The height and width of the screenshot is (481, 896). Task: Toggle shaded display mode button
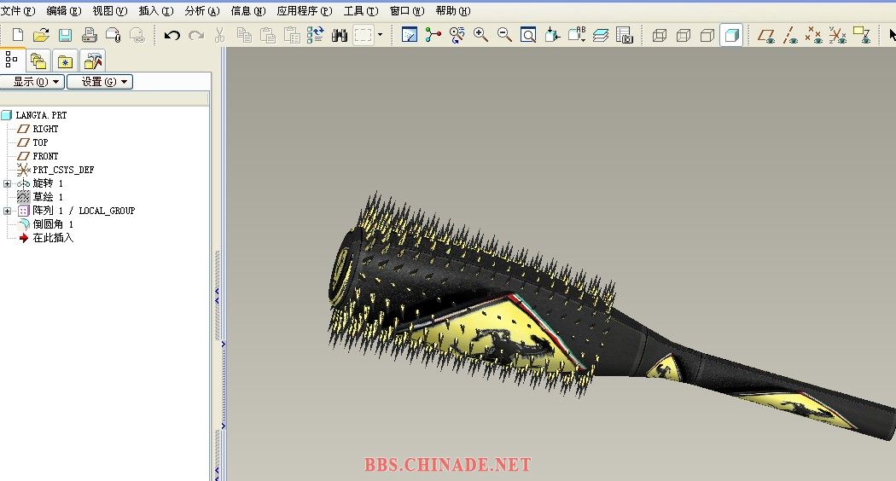[x=731, y=35]
